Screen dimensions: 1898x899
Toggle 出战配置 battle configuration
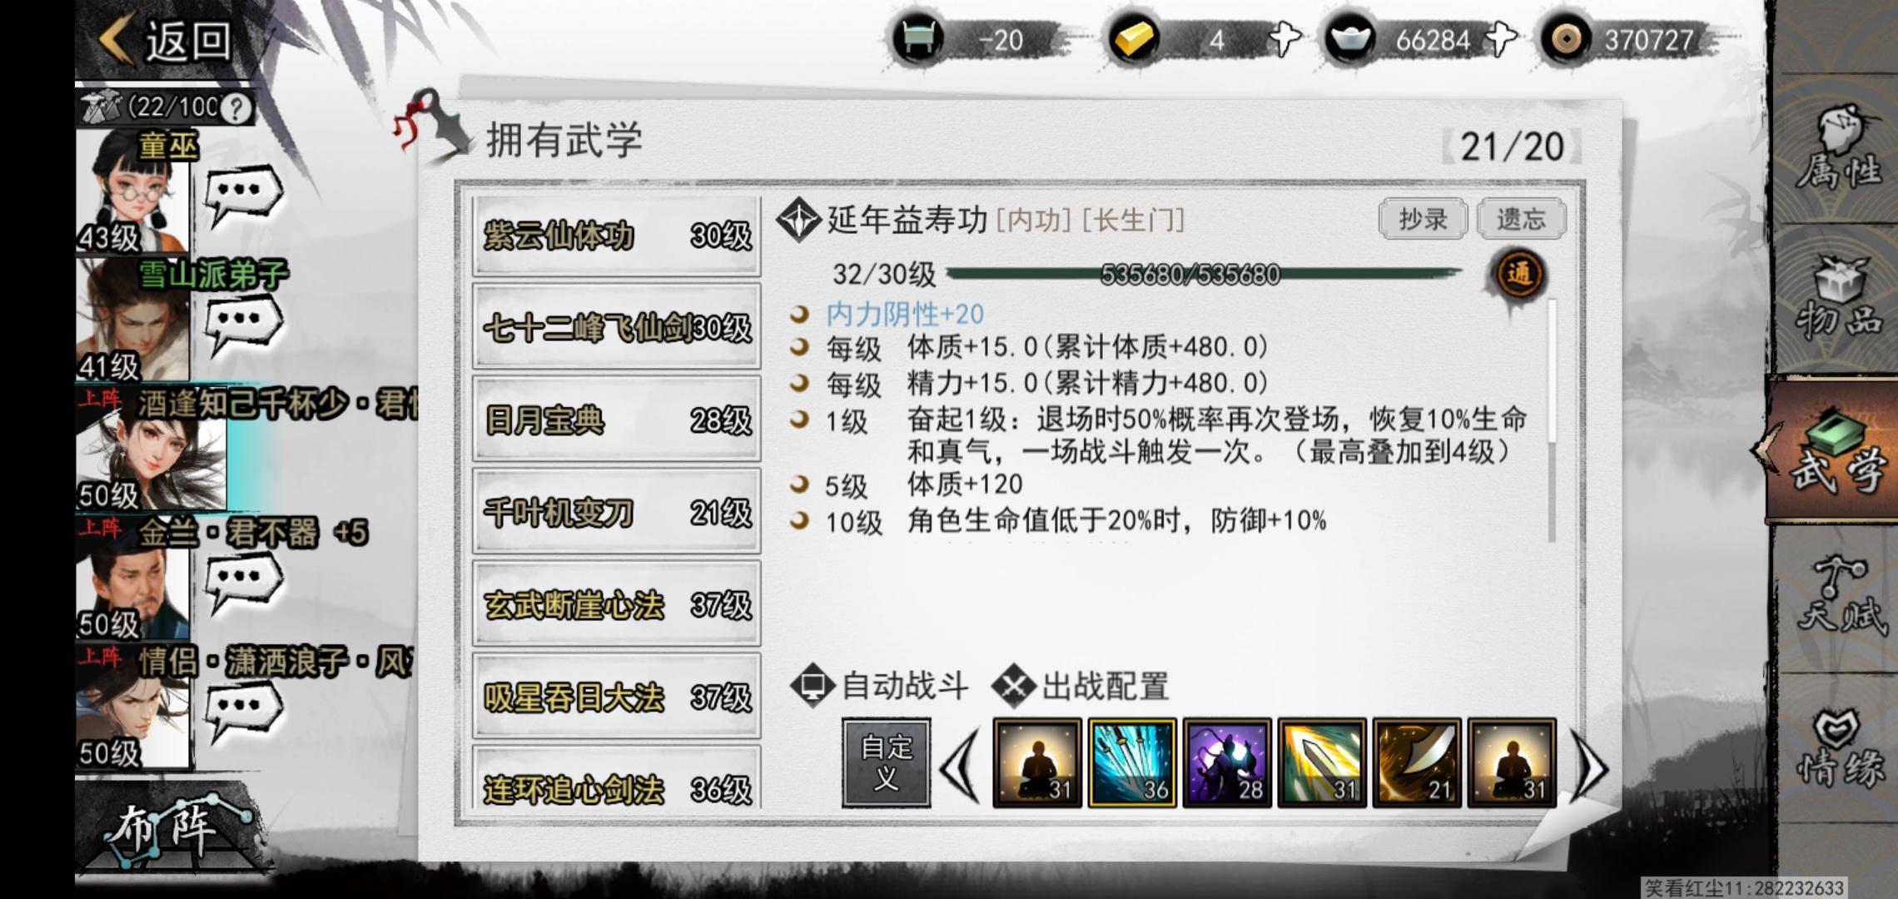point(1081,686)
